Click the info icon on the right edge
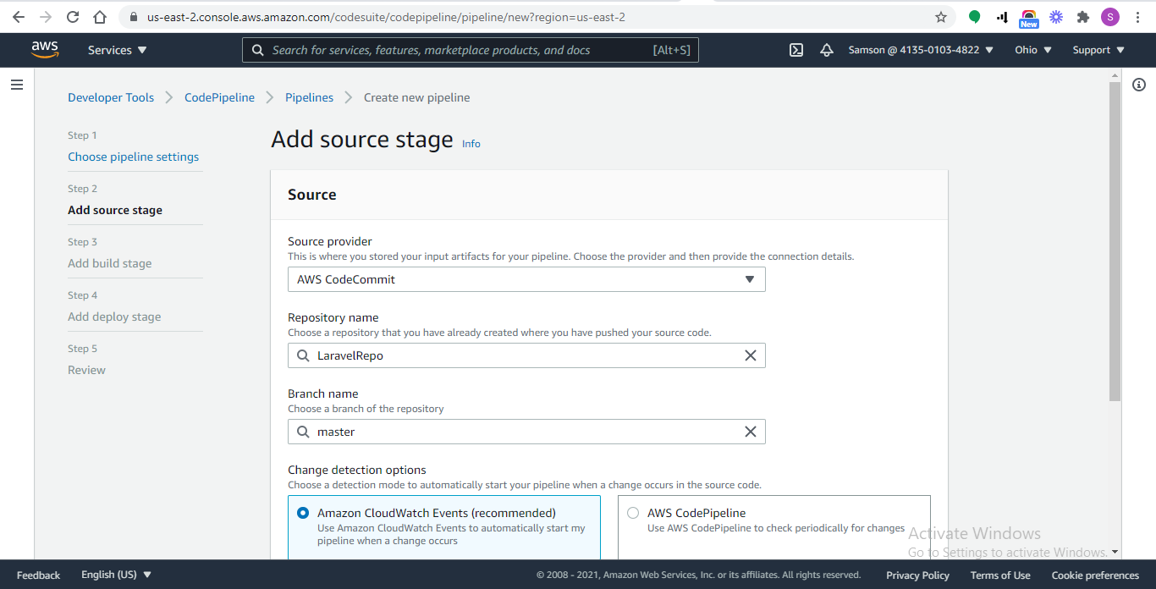 pos(1138,85)
